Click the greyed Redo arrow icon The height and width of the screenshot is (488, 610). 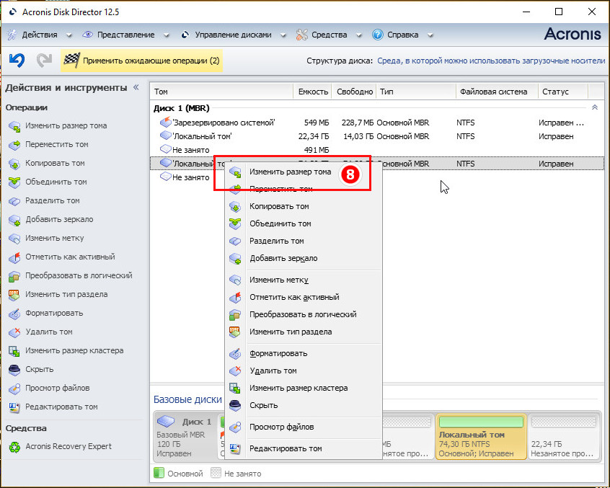(44, 61)
